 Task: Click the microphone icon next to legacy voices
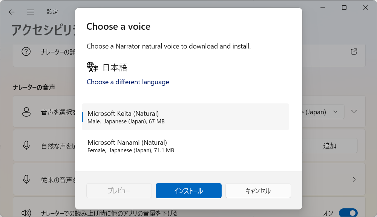tap(26, 179)
